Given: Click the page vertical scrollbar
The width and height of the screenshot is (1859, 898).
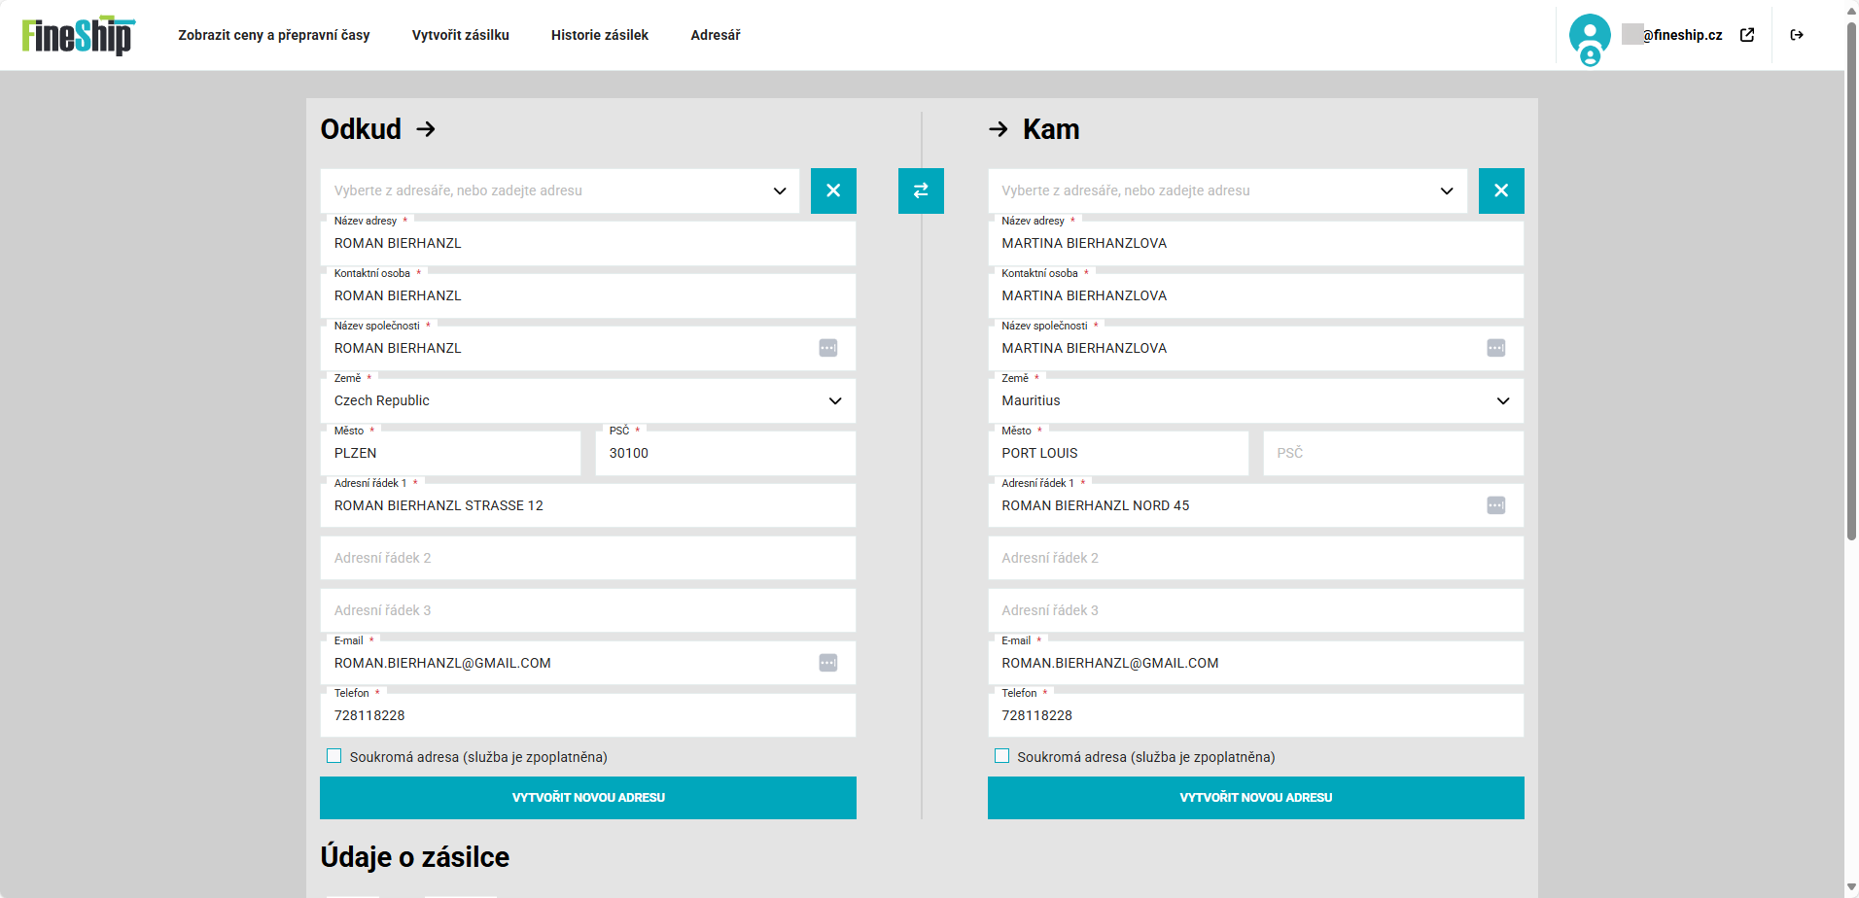Looking at the screenshot, I should [1850, 292].
